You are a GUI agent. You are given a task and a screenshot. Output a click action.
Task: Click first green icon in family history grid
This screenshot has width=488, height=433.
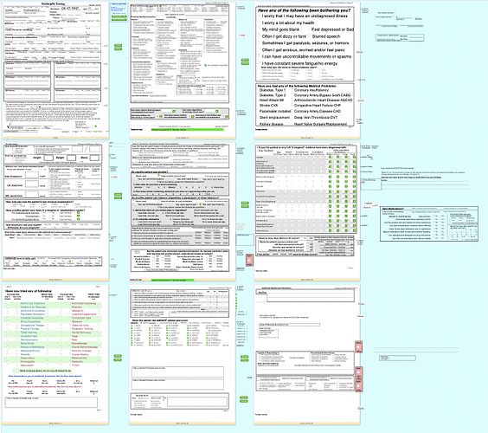330,158
